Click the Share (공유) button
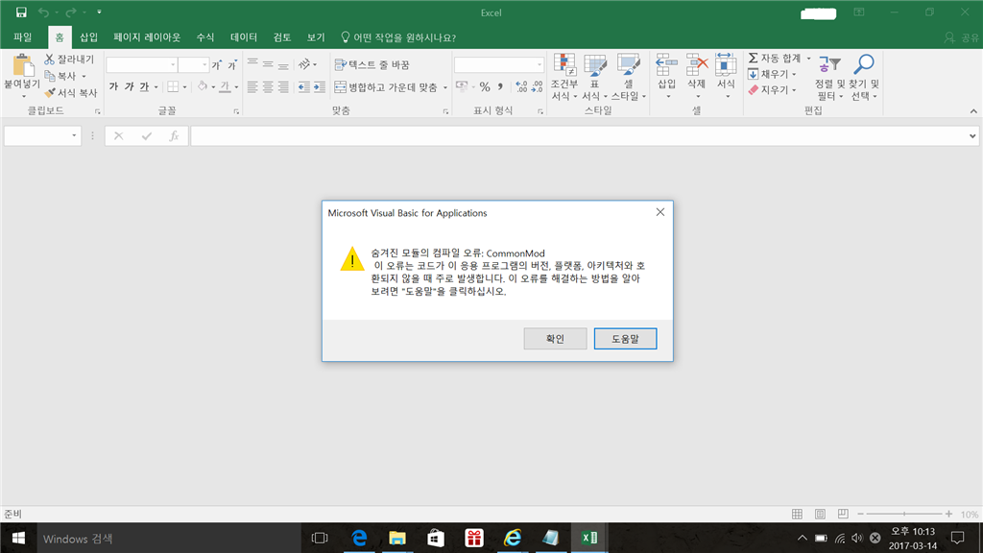 pyautogui.click(x=962, y=37)
